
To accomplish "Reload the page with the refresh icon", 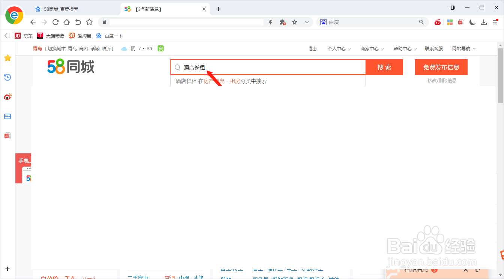I will [56, 22].
